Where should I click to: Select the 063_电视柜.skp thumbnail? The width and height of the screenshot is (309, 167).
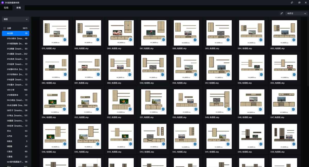click(x=285, y=33)
